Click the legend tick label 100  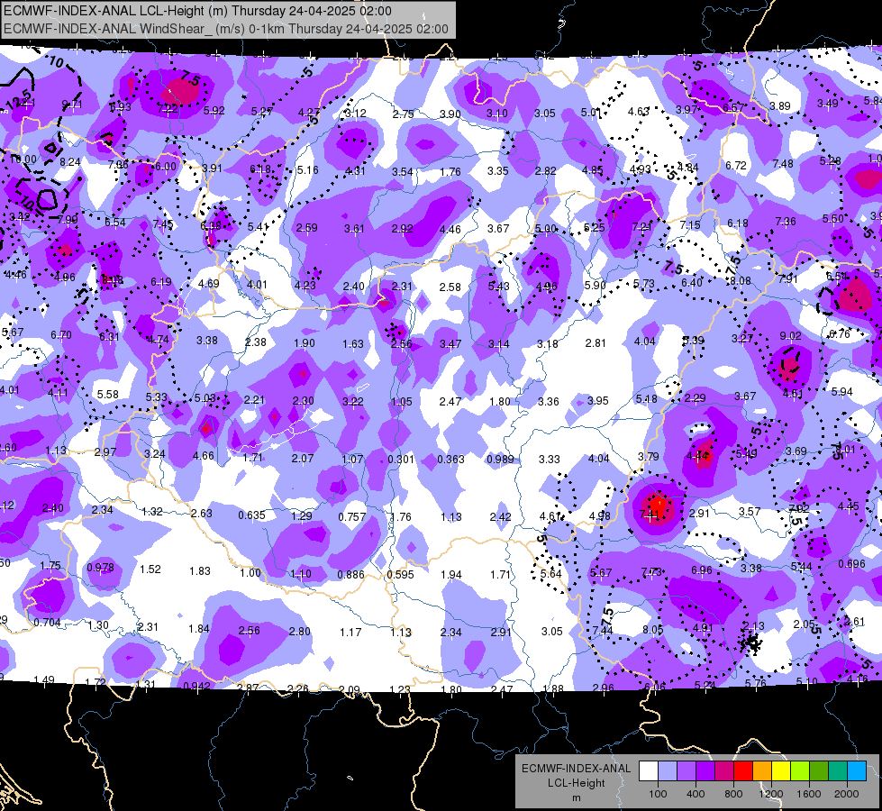pyautogui.click(x=658, y=794)
